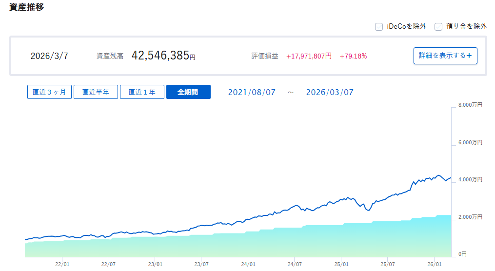The image size is (495, 271).
Task: Click the 42,546,385円 asset balance figure
Action: pos(163,56)
